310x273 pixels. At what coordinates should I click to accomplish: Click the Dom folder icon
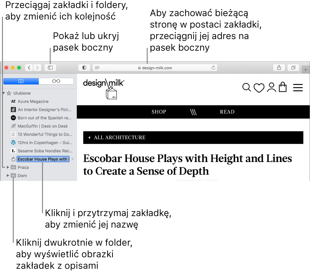tap(13, 175)
